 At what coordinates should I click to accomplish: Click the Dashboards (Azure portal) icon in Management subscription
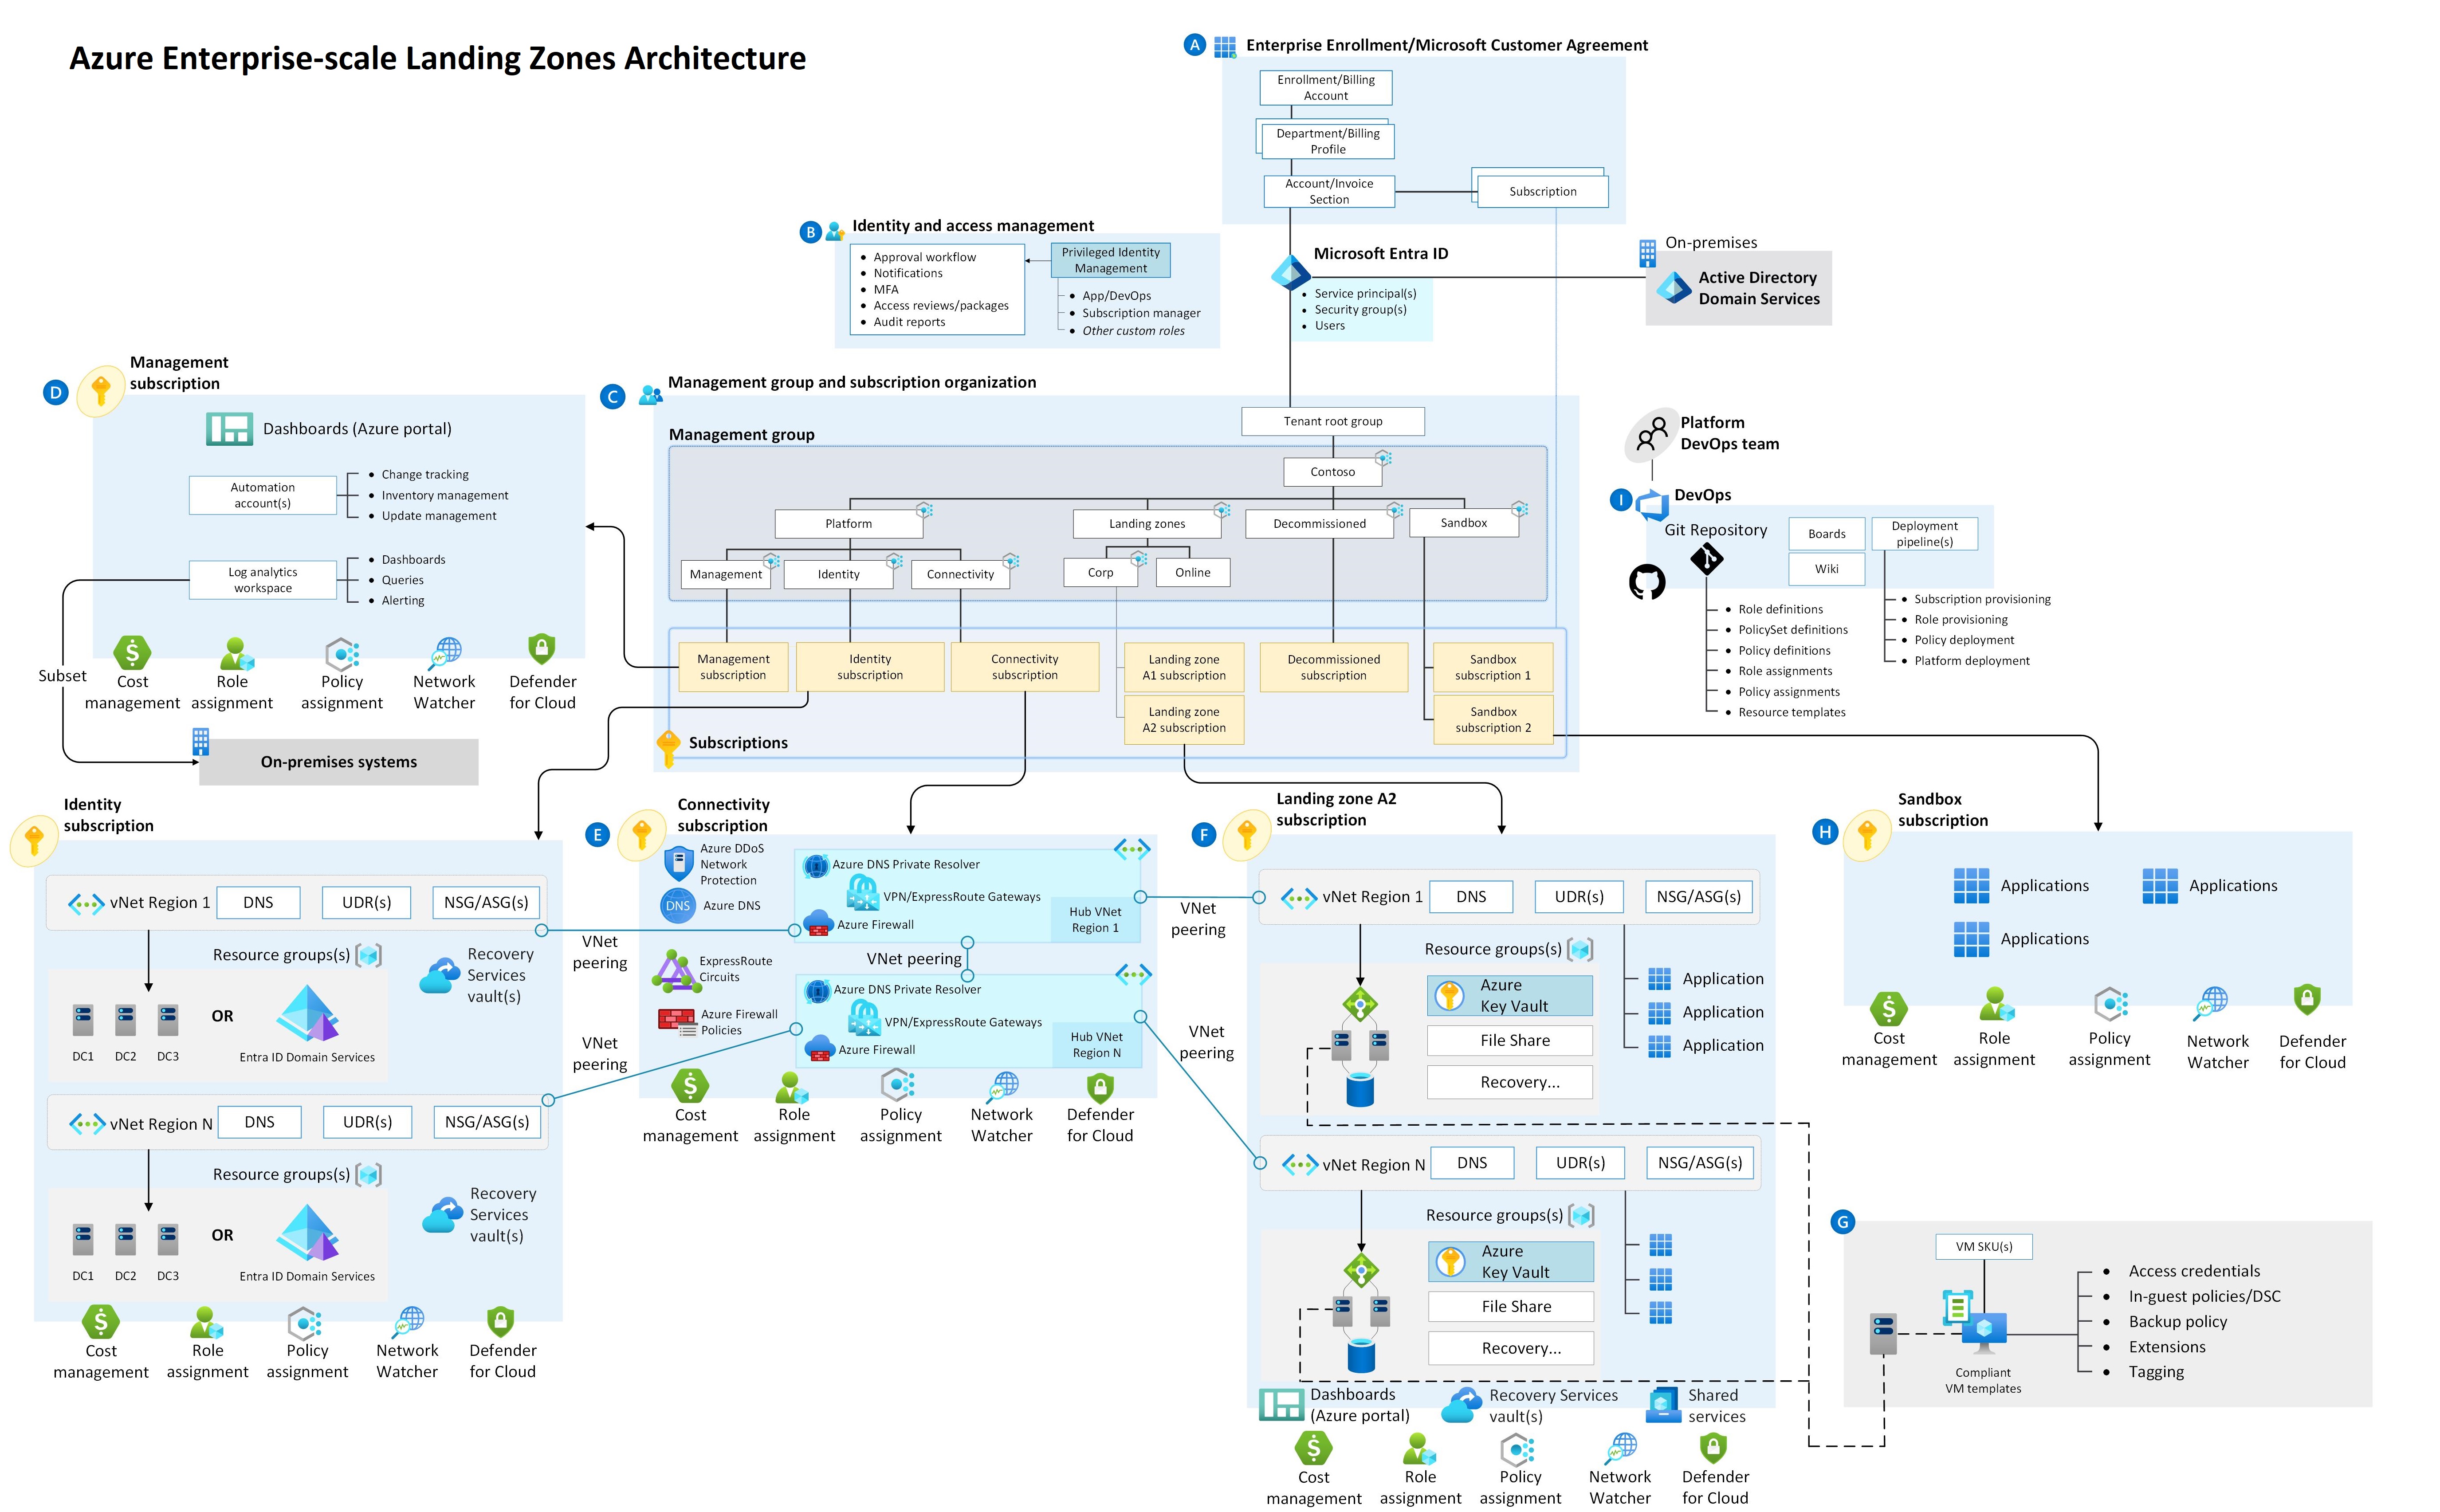click(229, 429)
